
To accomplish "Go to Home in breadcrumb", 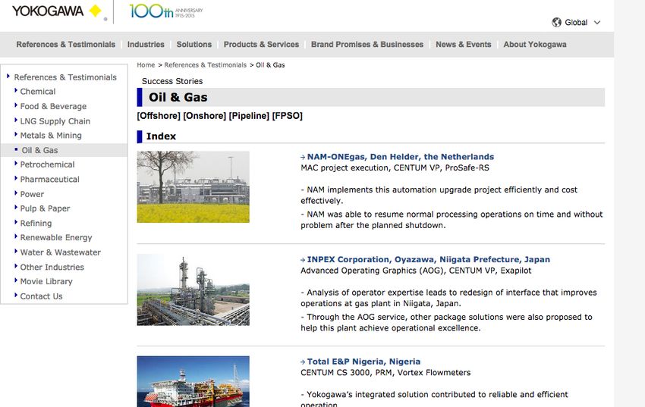I will (x=146, y=65).
